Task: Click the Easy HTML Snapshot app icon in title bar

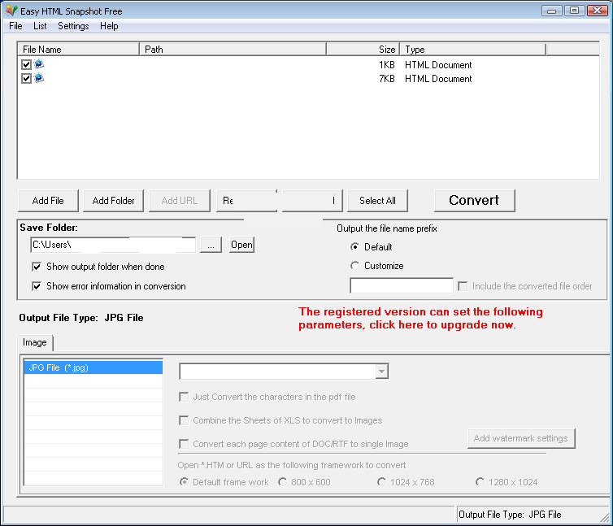Action: 11,11
